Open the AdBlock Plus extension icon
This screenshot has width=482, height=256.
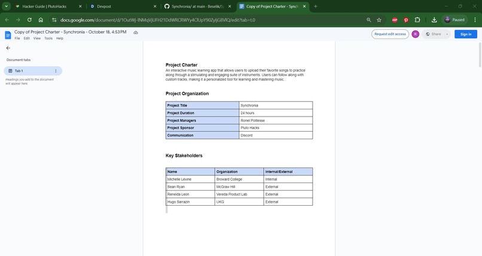coord(395,20)
